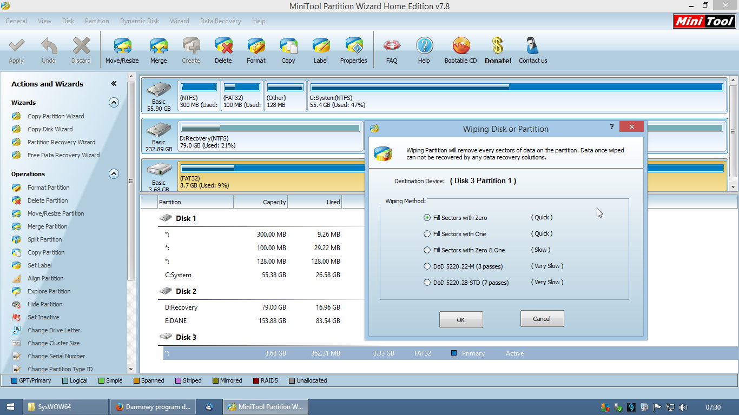The height and width of the screenshot is (415, 739).
Task: Launch Free Data Recovery Wizard
Action: coord(63,155)
